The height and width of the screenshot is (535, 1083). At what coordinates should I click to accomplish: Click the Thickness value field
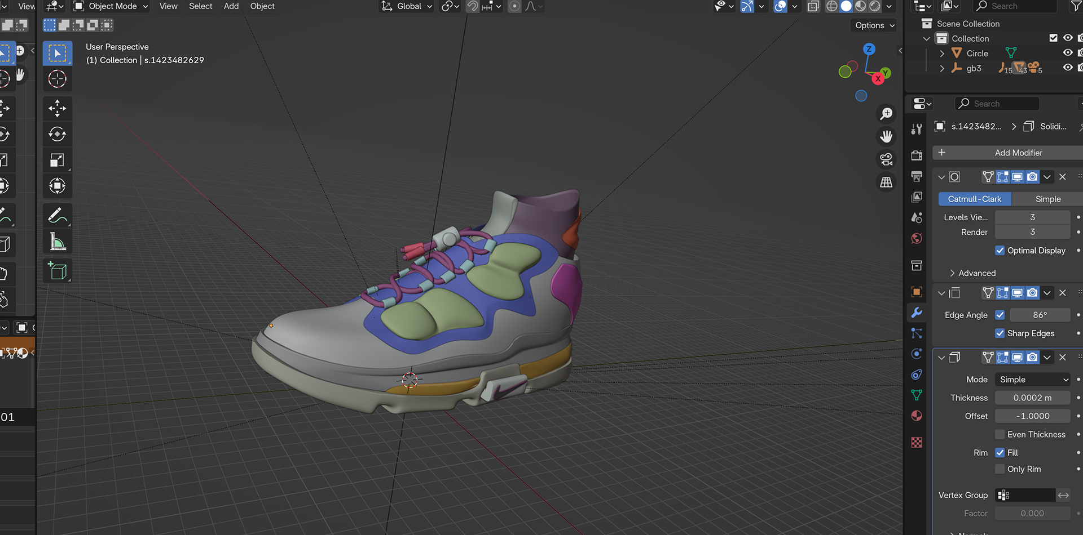[x=1033, y=398]
